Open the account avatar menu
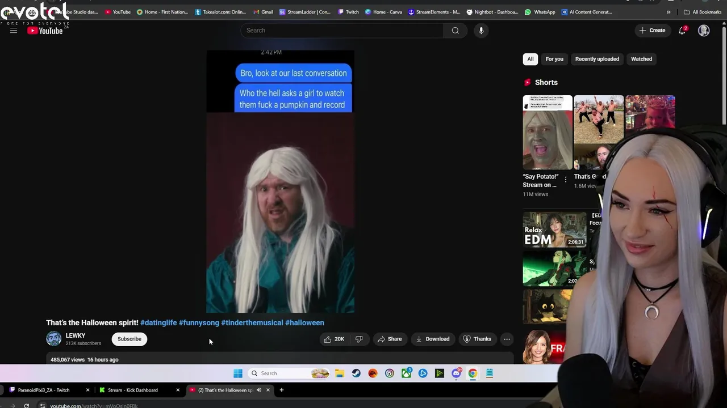727x408 pixels. click(x=704, y=31)
